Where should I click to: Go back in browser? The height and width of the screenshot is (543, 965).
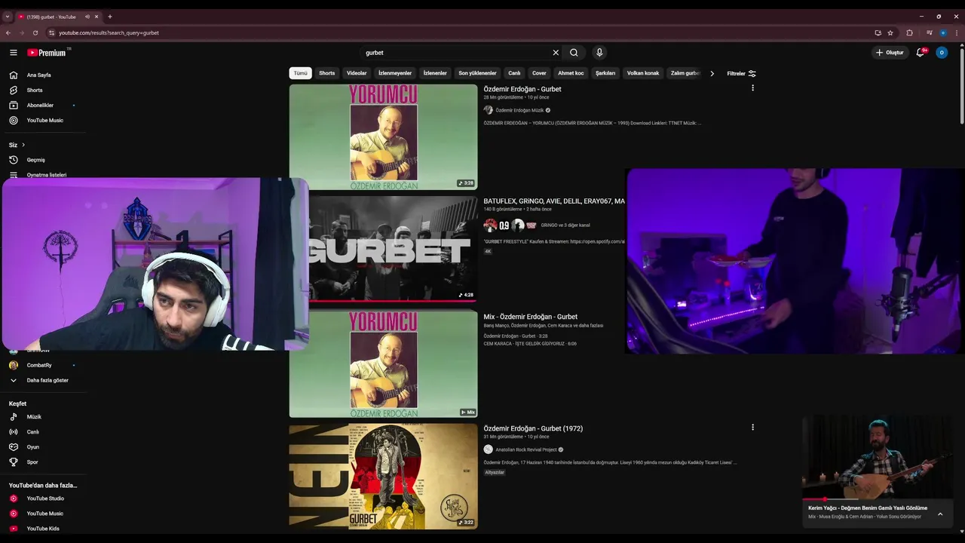(8, 33)
